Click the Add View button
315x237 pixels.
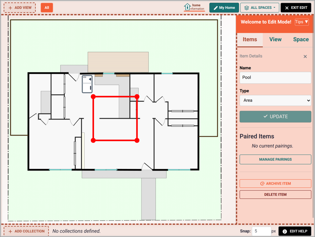pyautogui.click(x=20, y=8)
